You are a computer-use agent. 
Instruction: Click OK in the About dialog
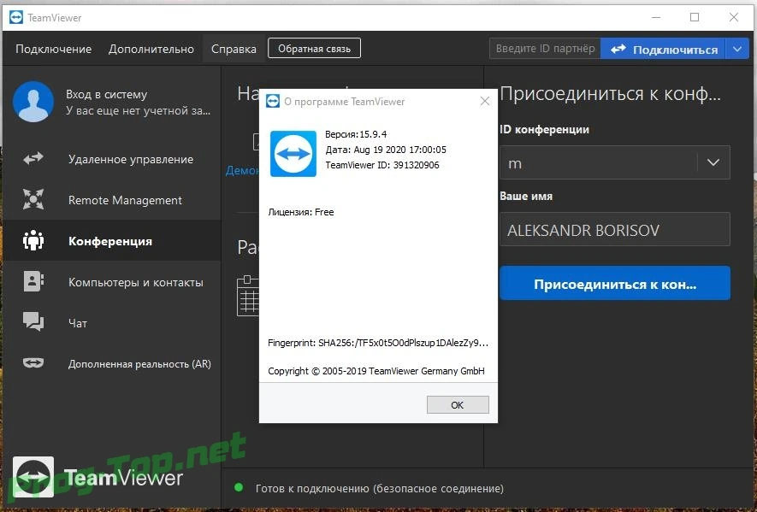coord(458,405)
